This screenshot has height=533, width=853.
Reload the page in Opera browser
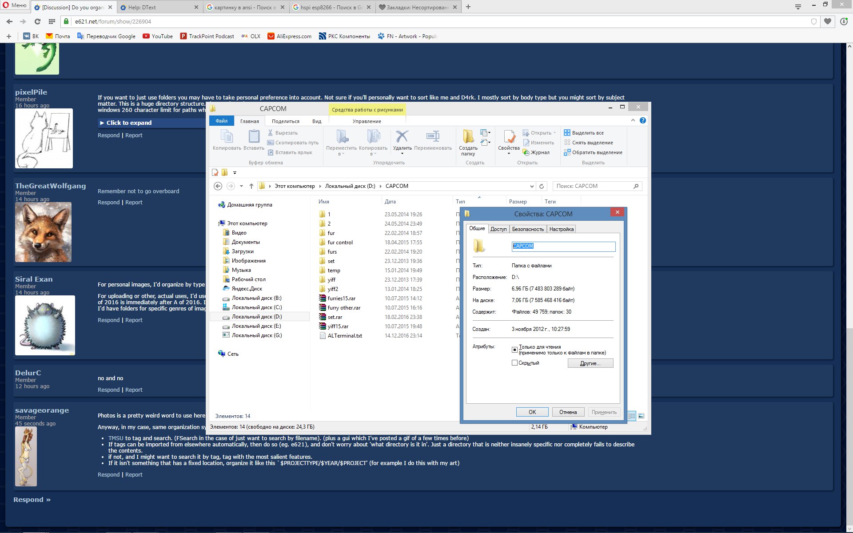[37, 21]
